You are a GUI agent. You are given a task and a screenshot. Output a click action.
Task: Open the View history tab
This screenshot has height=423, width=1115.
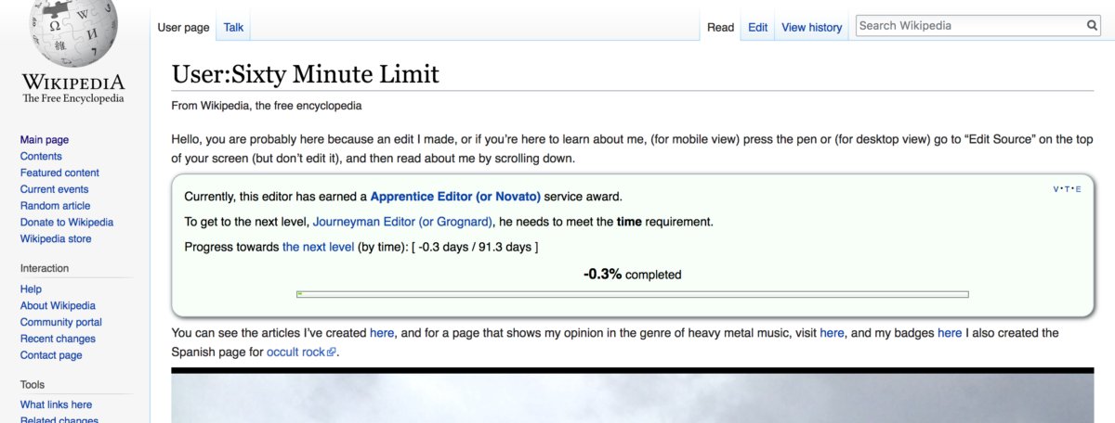click(811, 27)
